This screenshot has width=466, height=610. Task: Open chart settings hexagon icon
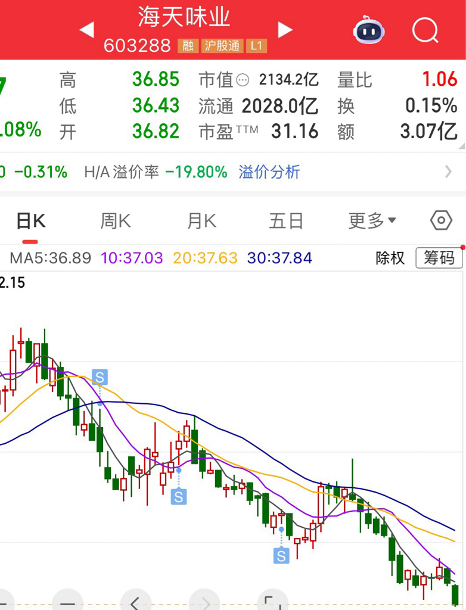pos(441,220)
